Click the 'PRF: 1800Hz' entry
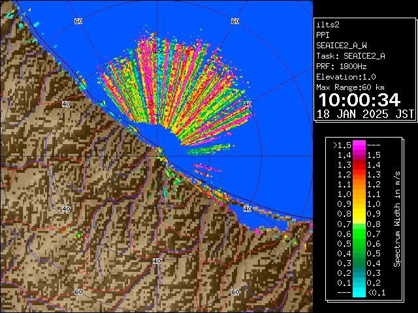Viewport: 418px width, 313px height. coord(342,67)
